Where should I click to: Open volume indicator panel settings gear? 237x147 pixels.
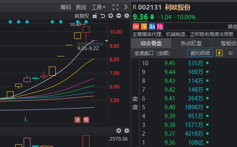[x=127, y=131]
